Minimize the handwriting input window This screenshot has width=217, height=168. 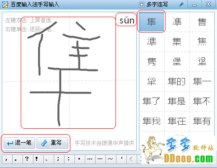pos(194,5)
